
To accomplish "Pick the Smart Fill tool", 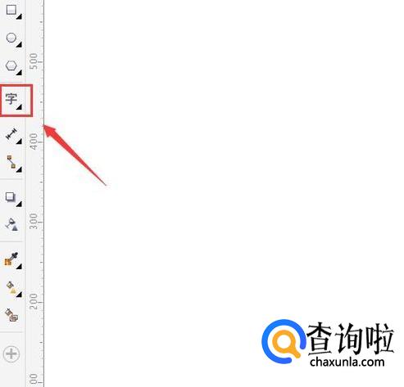I will tap(11, 315).
